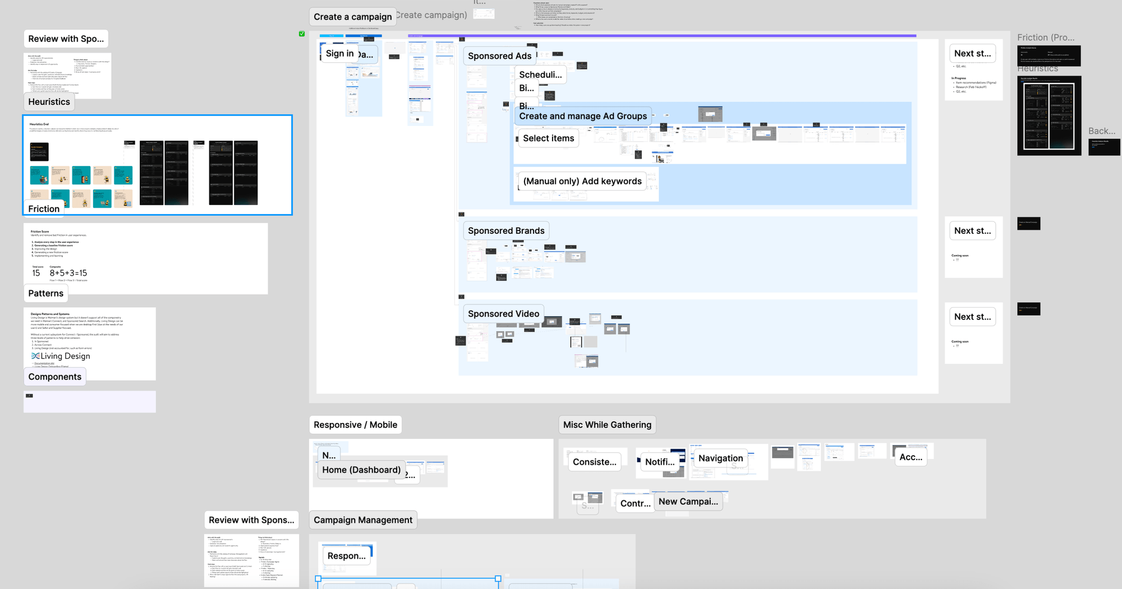Select the Sign in section label

[x=339, y=53]
